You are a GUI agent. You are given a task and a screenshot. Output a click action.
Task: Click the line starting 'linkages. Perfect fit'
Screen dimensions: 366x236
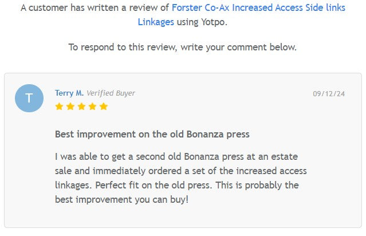point(176,185)
